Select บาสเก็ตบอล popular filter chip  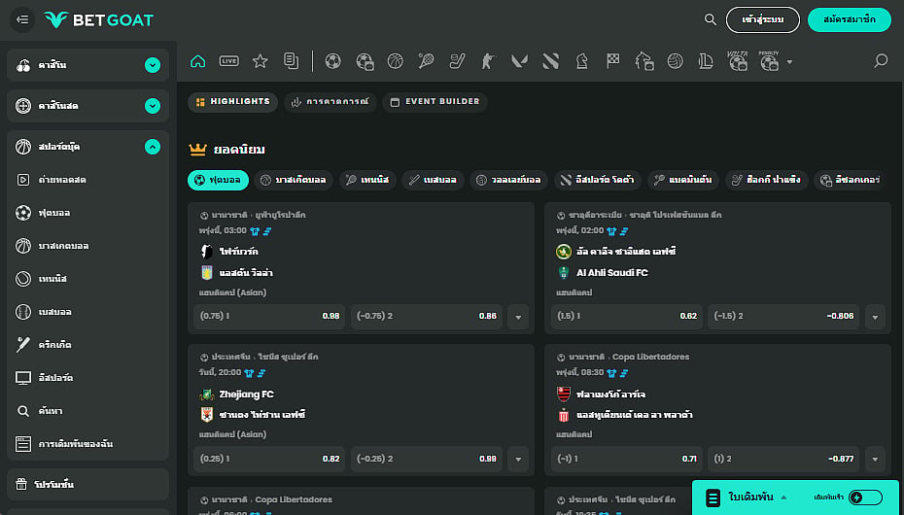(294, 181)
